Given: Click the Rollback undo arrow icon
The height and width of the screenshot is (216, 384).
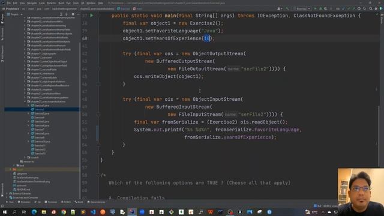Looking at the screenshot, I should tap(364, 8).
